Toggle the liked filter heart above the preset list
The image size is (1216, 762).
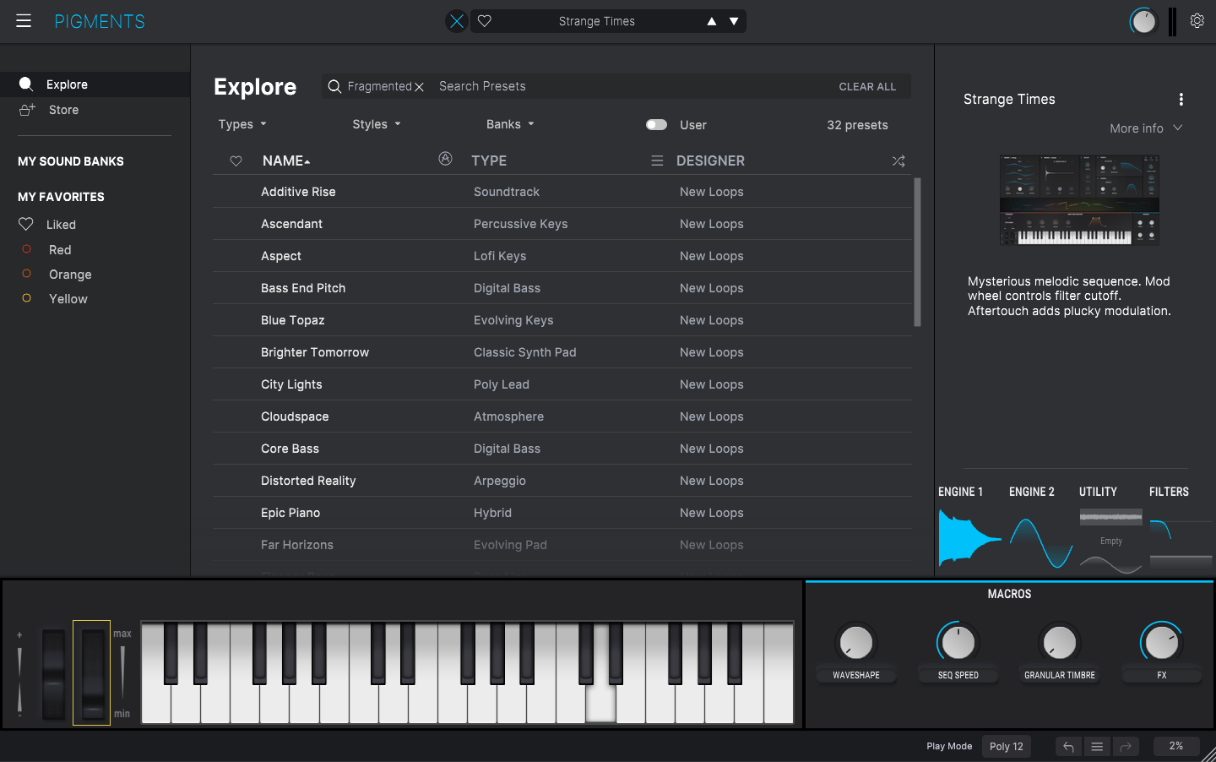click(x=234, y=161)
